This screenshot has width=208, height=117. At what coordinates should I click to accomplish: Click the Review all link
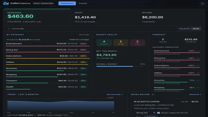(195, 95)
